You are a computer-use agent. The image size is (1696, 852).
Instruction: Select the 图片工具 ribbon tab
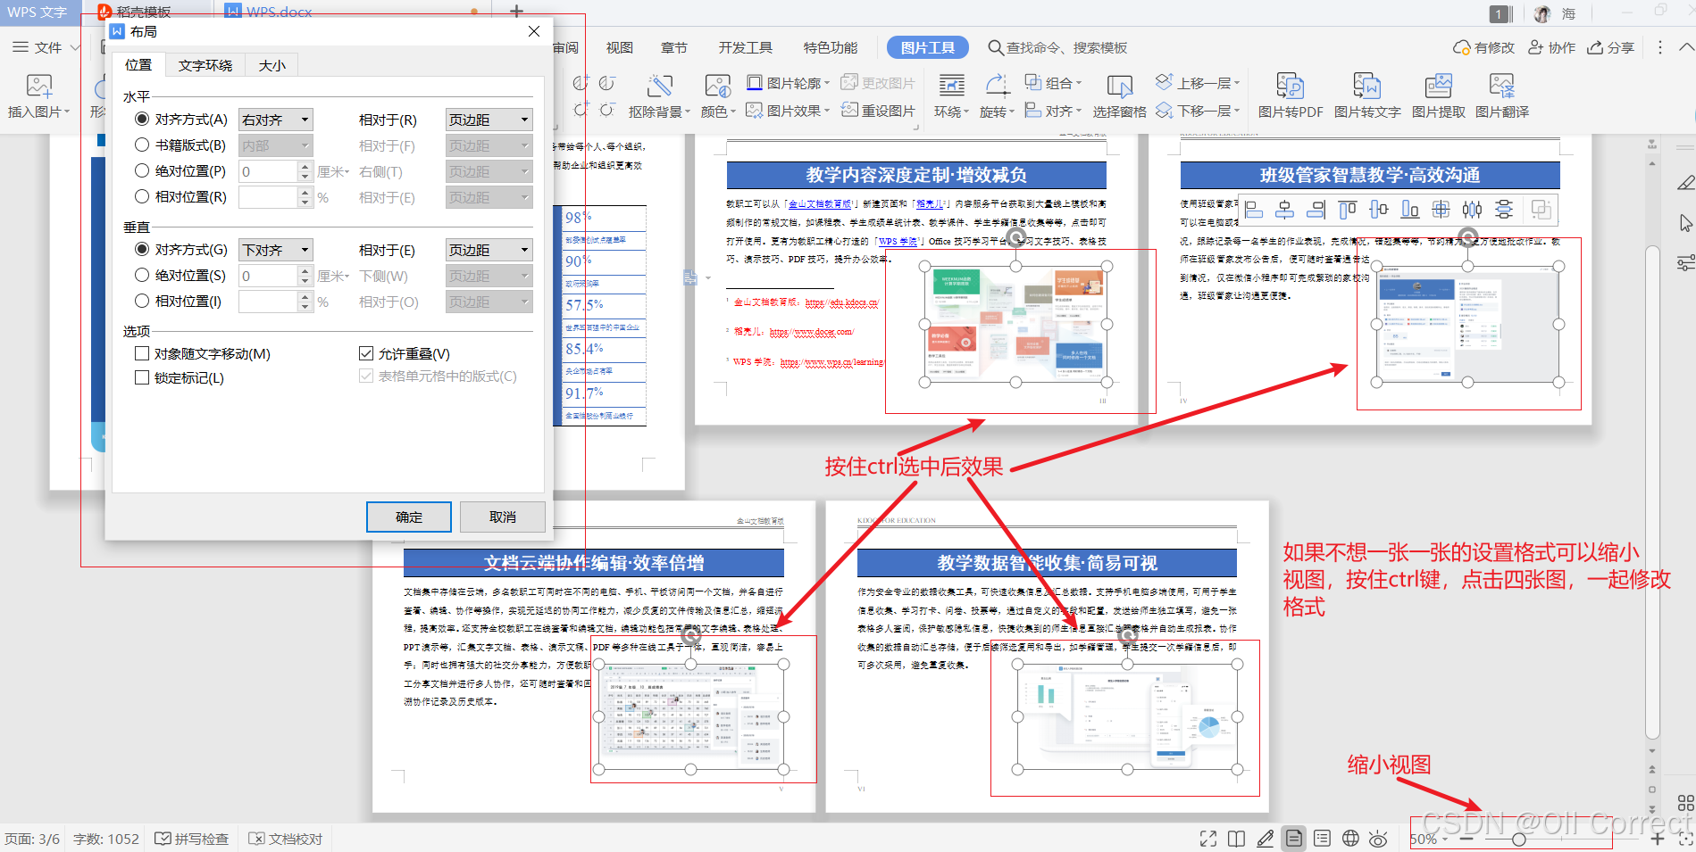point(927,47)
